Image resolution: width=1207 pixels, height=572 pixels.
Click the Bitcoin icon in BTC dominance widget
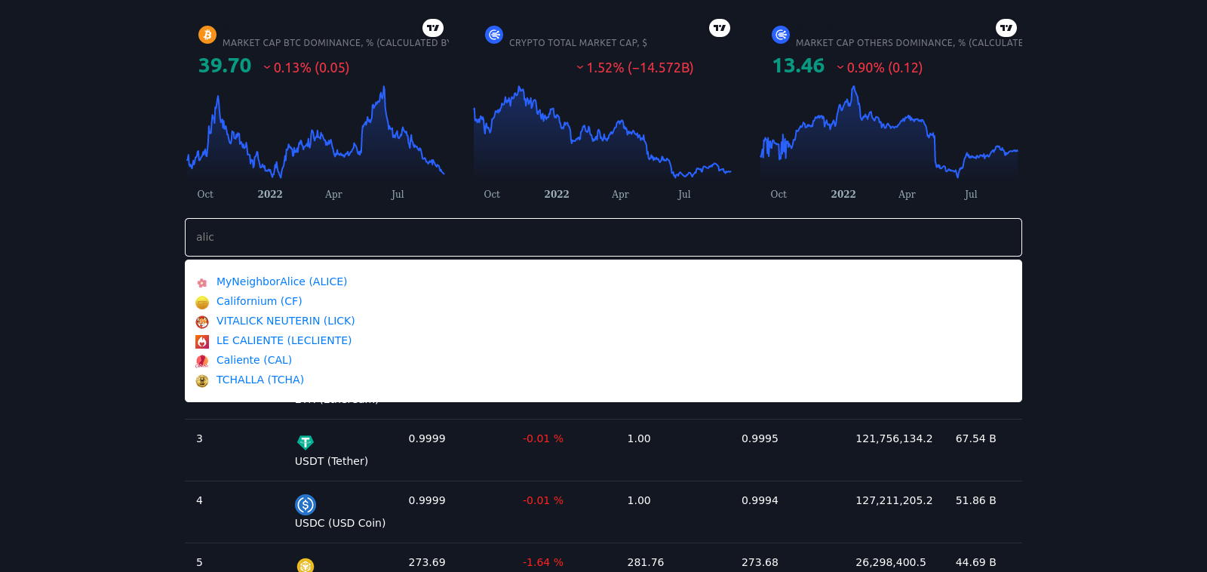pyautogui.click(x=207, y=35)
